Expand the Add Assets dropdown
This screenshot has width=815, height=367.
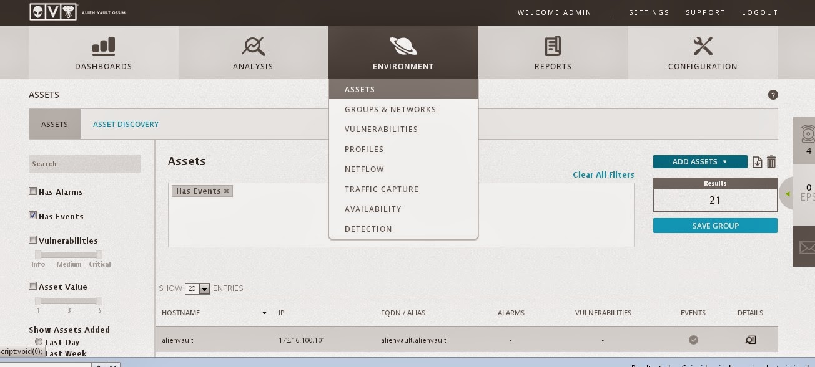tap(699, 162)
